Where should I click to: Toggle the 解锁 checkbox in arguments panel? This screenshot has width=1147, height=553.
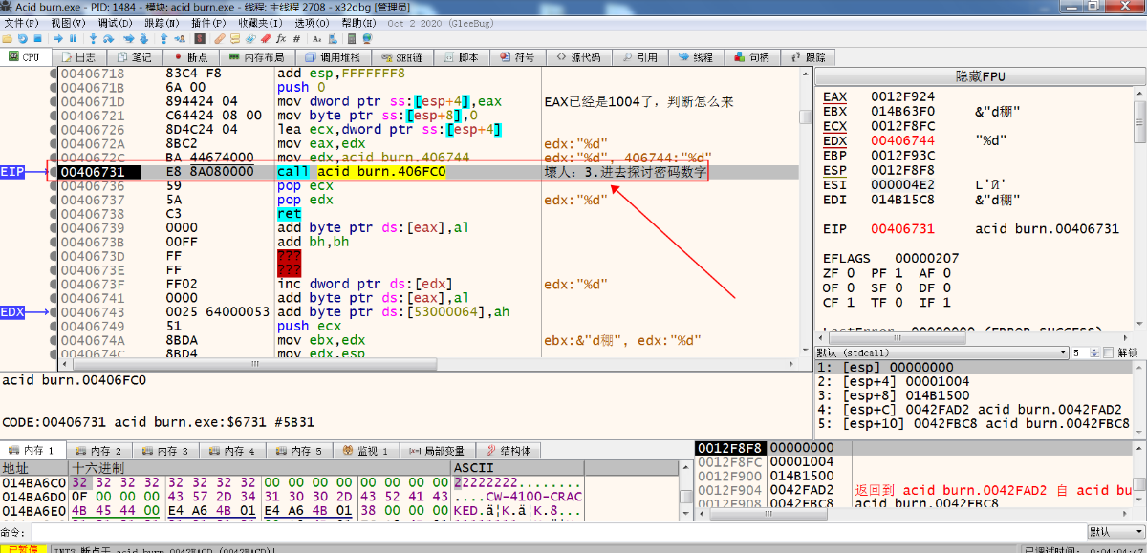[1108, 352]
